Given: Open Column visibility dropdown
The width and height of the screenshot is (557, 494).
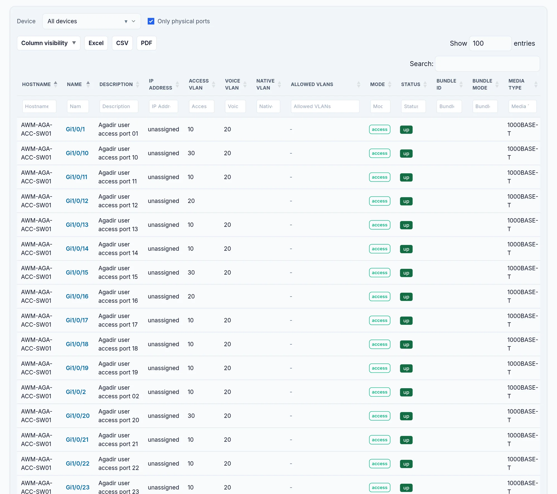Looking at the screenshot, I should 48,43.
